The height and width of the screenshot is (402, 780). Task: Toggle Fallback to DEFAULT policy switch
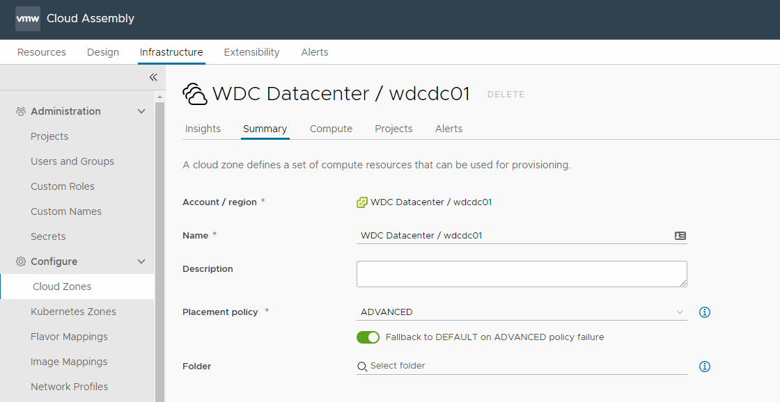click(368, 337)
